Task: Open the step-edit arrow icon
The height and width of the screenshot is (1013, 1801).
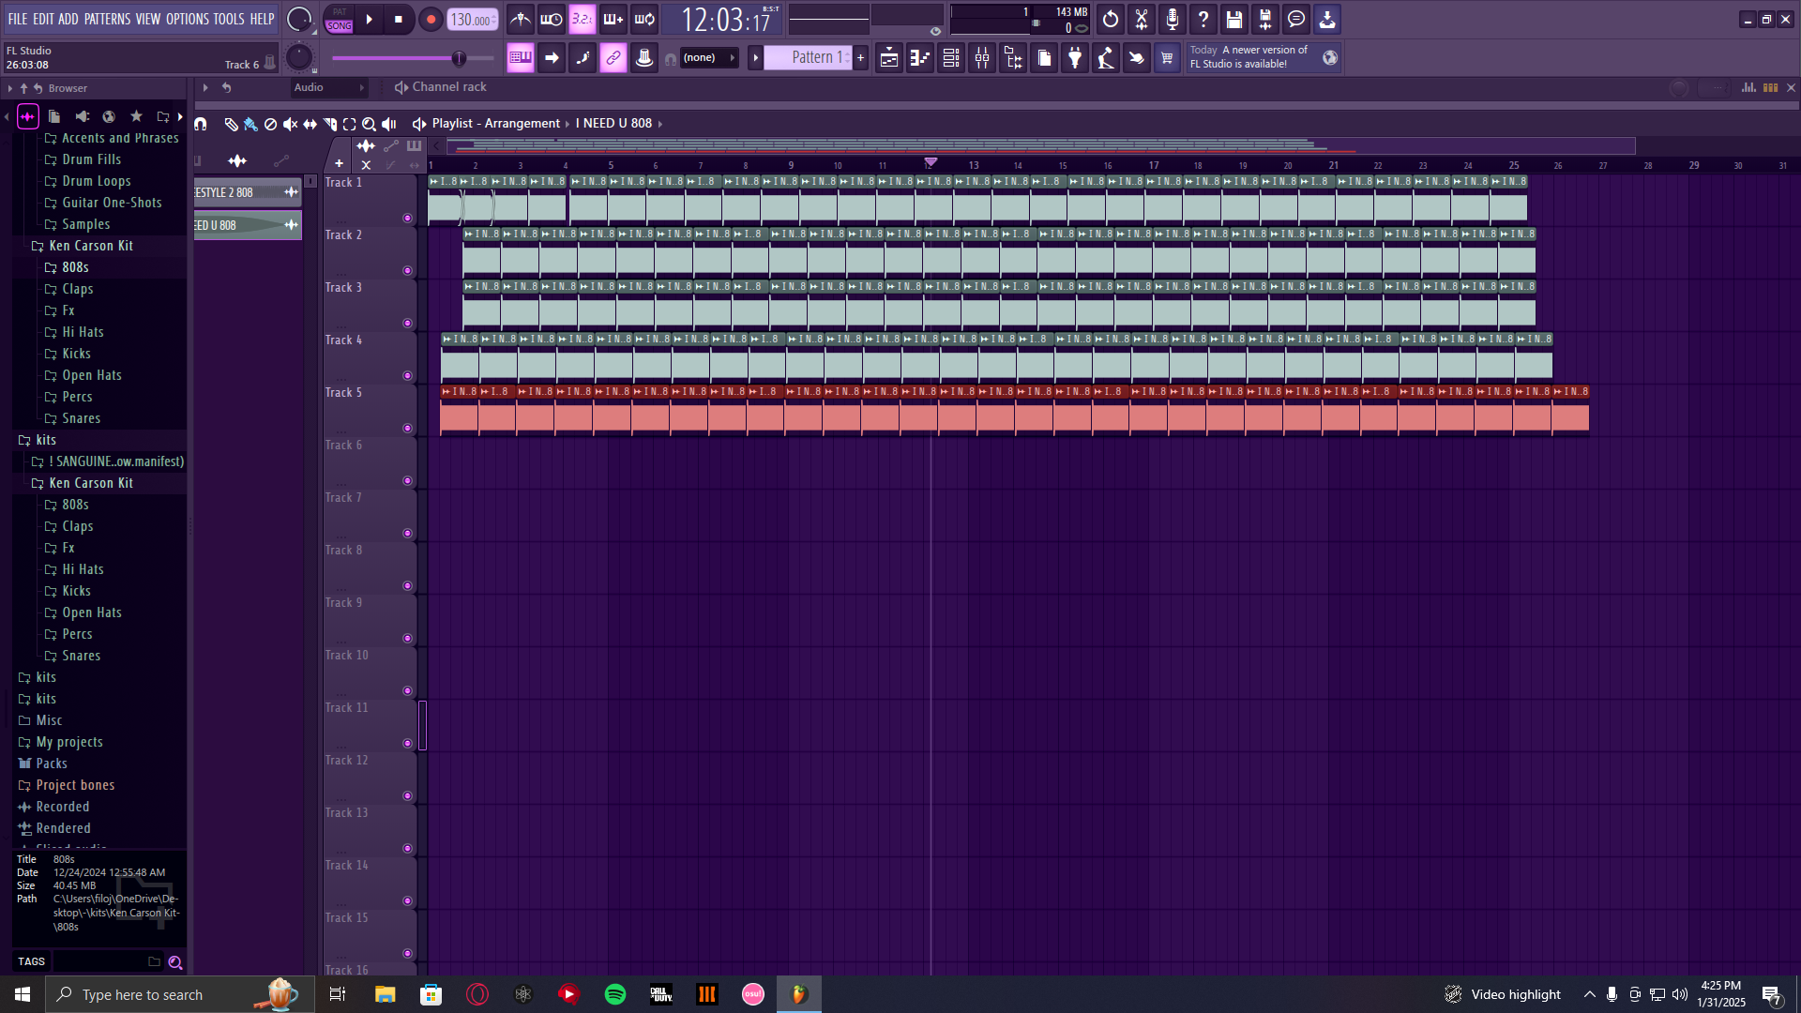Action: pyautogui.click(x=551, y=58)
